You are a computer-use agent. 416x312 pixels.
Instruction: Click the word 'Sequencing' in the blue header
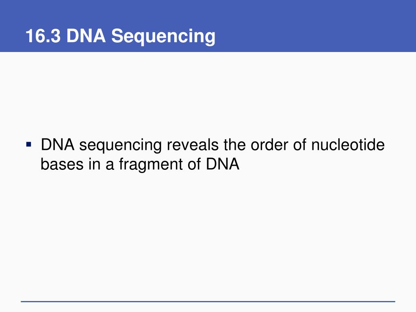pyautogui.click(x=163, y=36)
